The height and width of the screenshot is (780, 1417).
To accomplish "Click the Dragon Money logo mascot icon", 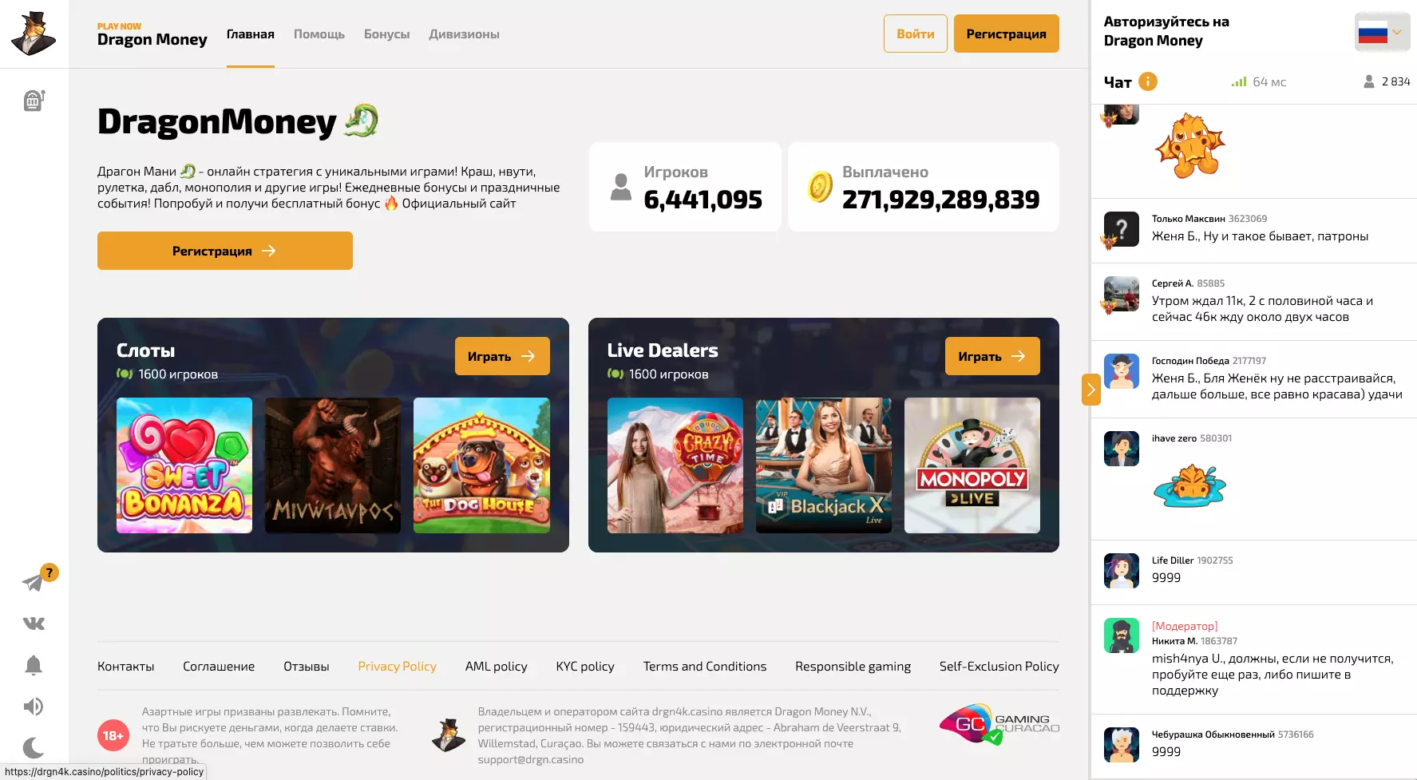I will click(x=34, y=34).
